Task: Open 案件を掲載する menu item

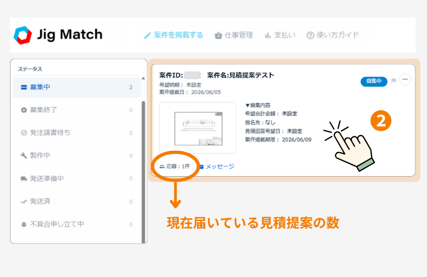Action: [174, 35]
